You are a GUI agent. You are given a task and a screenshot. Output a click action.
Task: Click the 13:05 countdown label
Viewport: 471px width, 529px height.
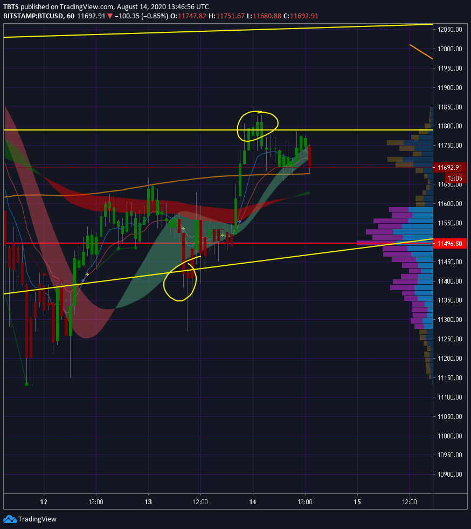pos(455,178)
